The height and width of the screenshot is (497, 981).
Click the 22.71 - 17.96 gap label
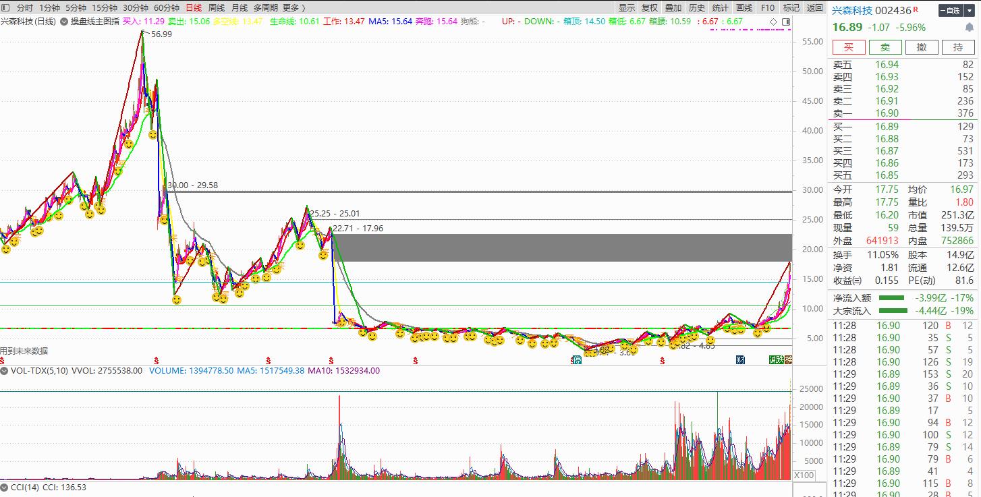358,229
